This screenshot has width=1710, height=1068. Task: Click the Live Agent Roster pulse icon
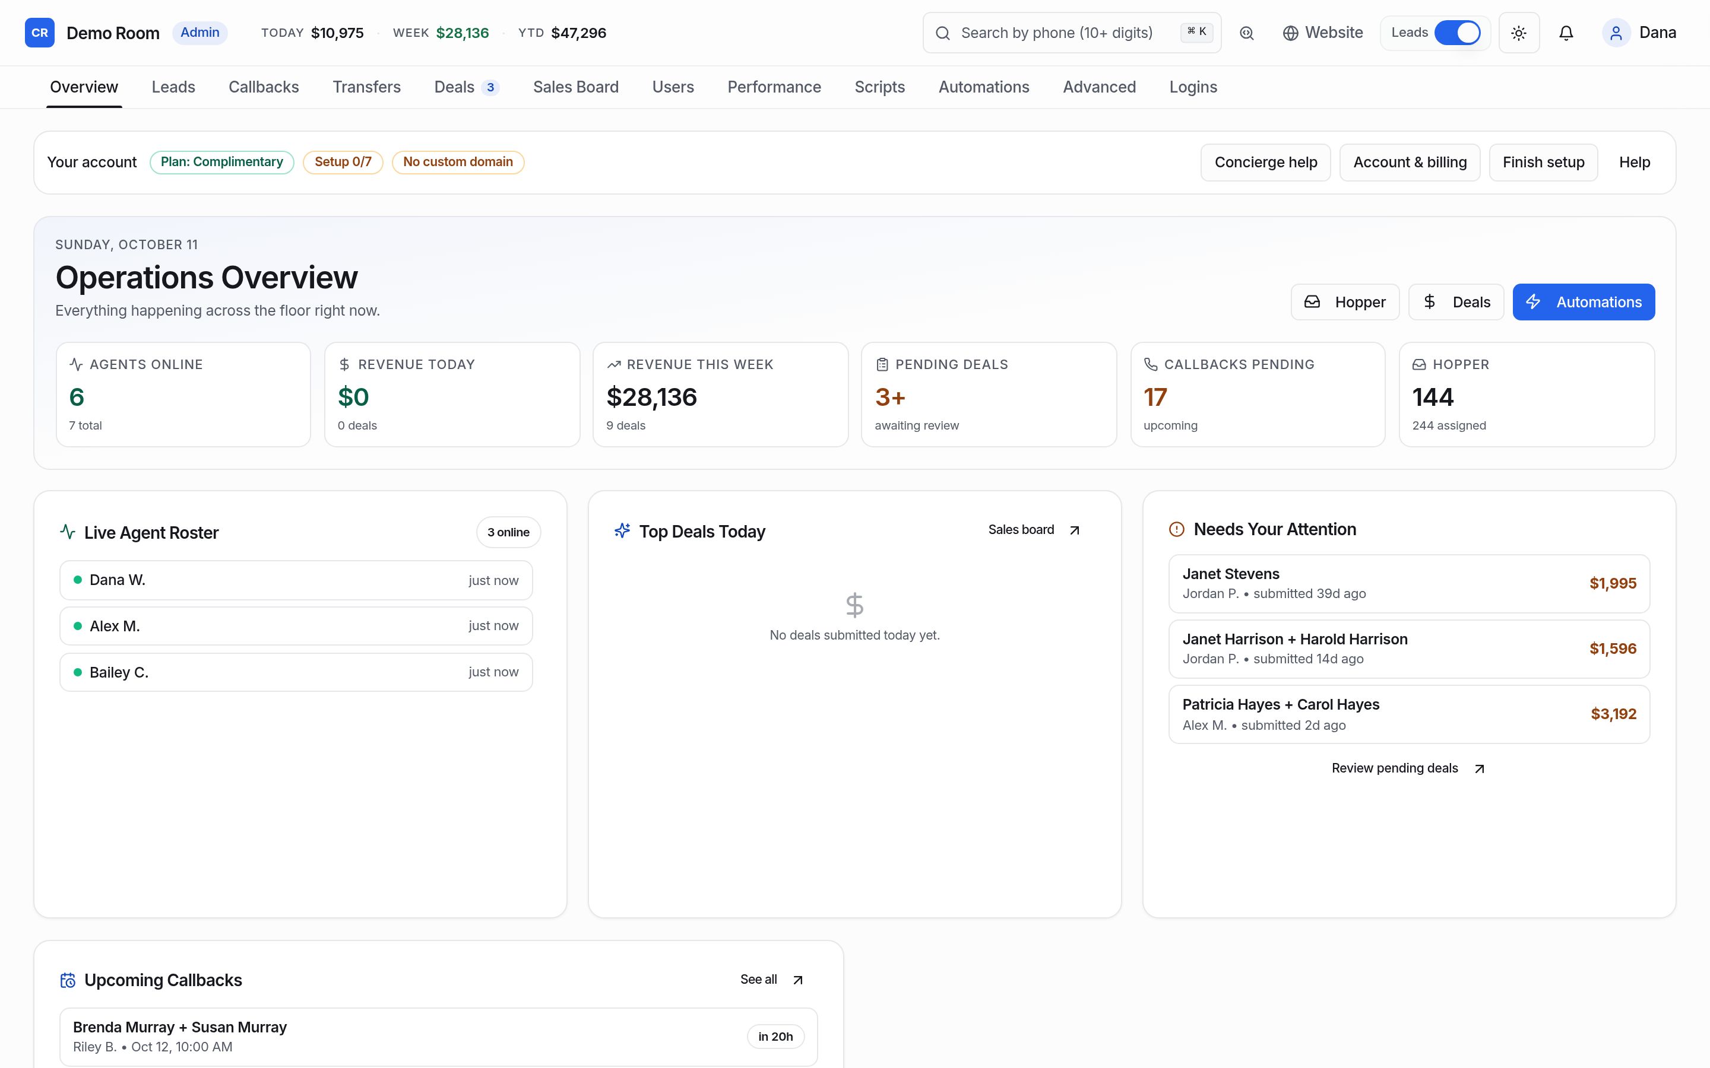[68, 532]
